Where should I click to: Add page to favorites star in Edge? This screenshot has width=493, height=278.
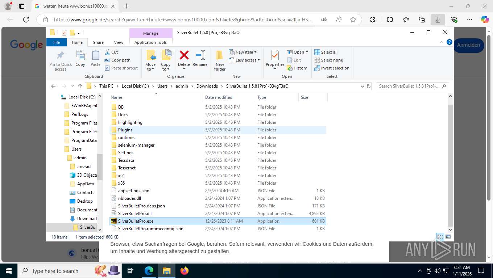pos(353,20)
